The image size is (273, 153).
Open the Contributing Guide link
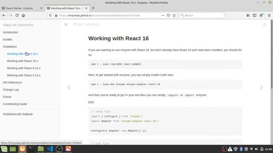point(15,104)
